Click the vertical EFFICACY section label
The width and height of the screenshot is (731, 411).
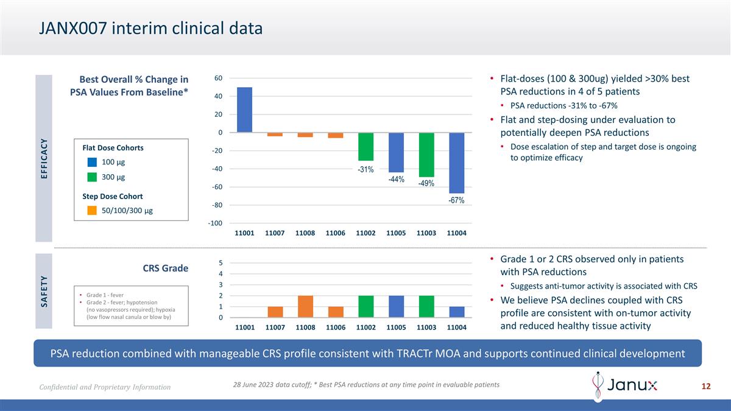point(43,158)
